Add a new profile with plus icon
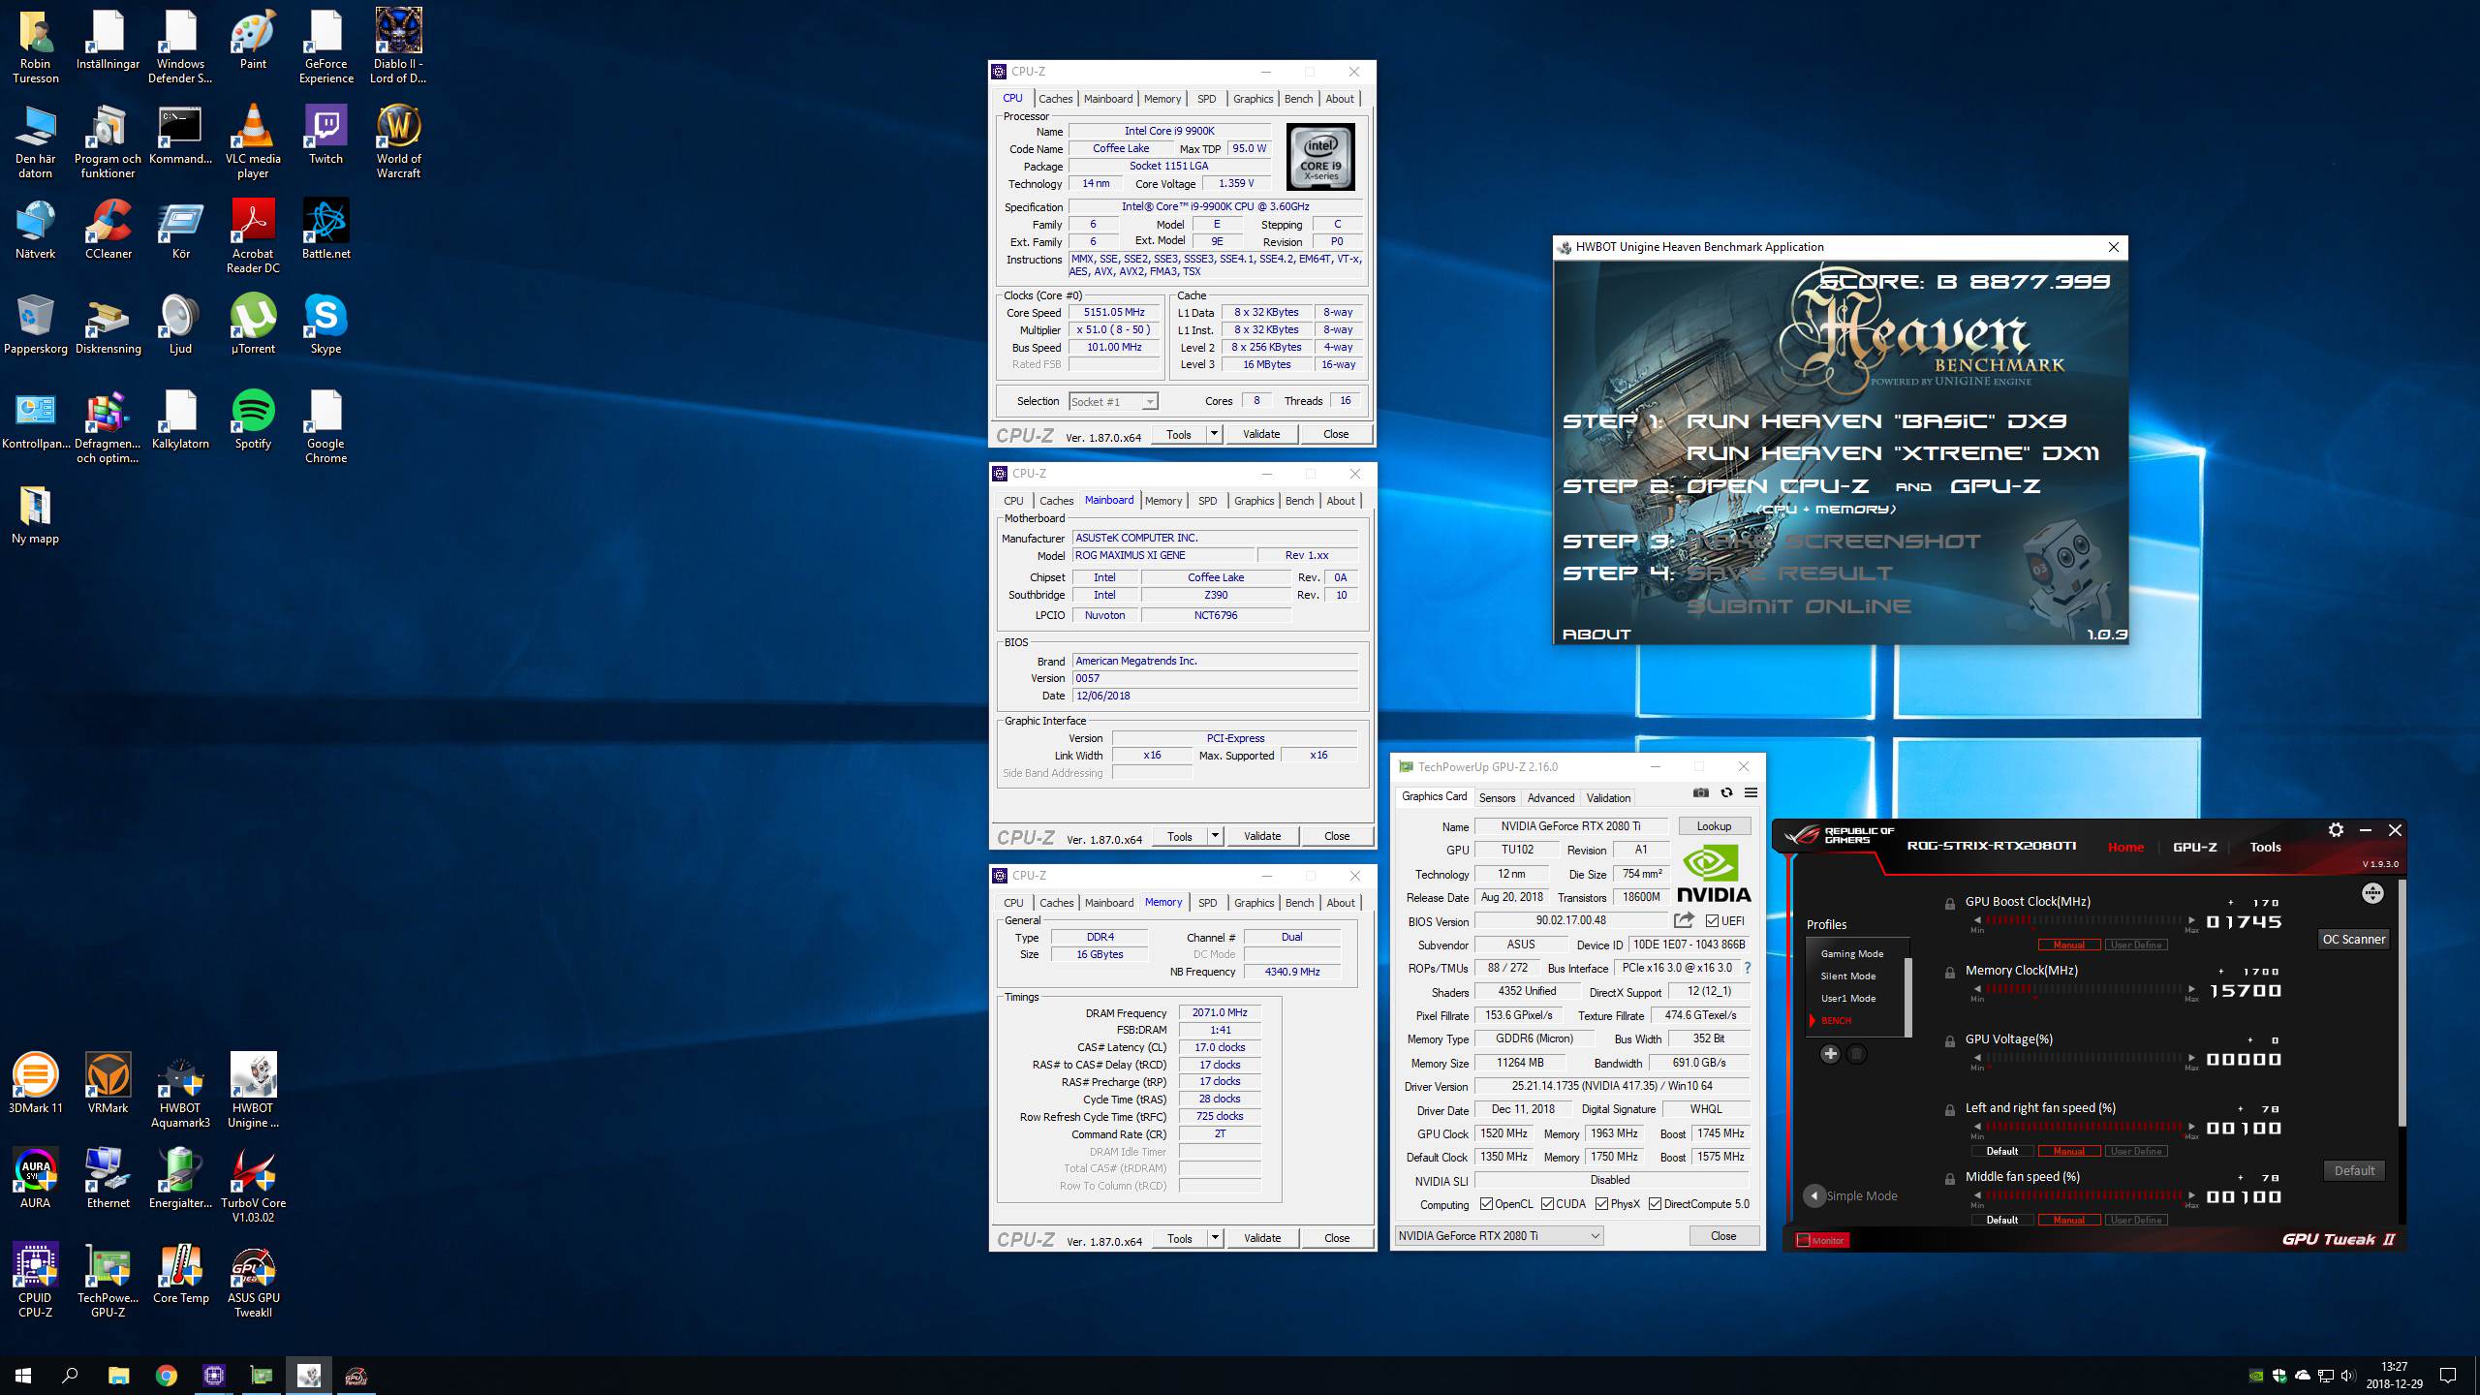Image resolution: width=2480 pixels, height=1395 pixels. (x=1830, y=1054)
